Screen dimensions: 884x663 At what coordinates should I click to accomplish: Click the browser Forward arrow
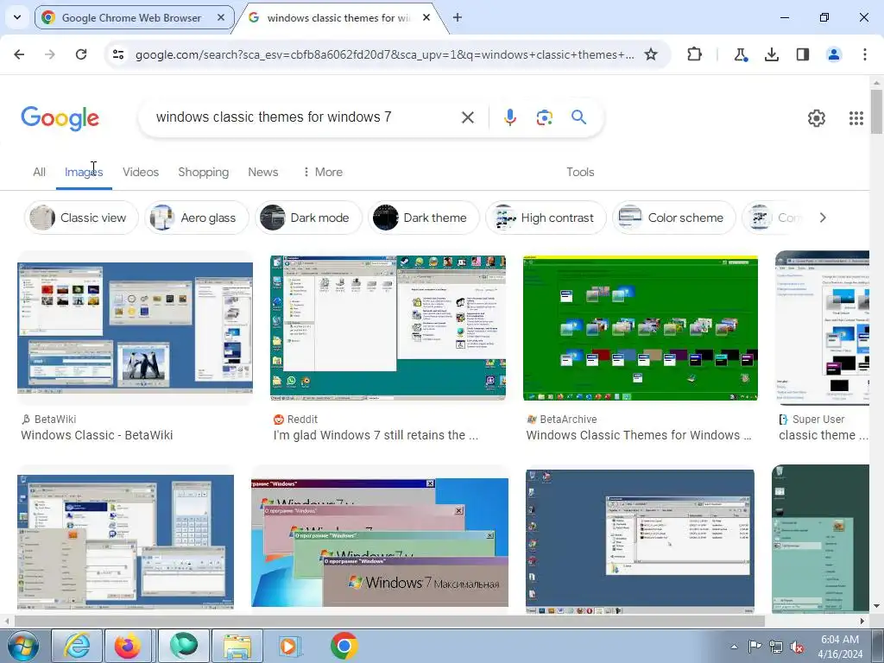click(49, 54)
